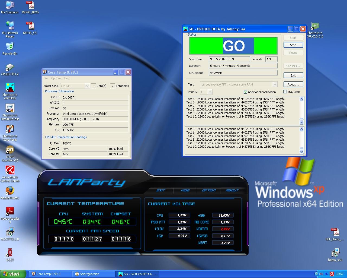Open the Options menu in Core Temp
Viewport: 347px width, 278px height.
click(x=56, y=78)
